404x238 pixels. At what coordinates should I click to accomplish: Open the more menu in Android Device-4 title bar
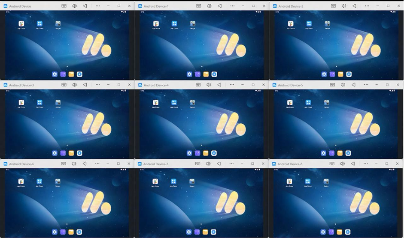click(x=232, y=85)
